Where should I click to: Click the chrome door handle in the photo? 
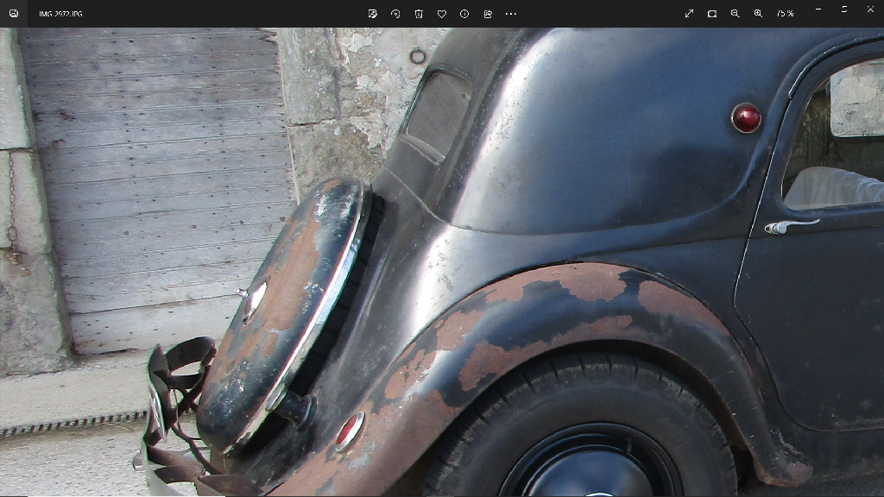coord(789,226)
